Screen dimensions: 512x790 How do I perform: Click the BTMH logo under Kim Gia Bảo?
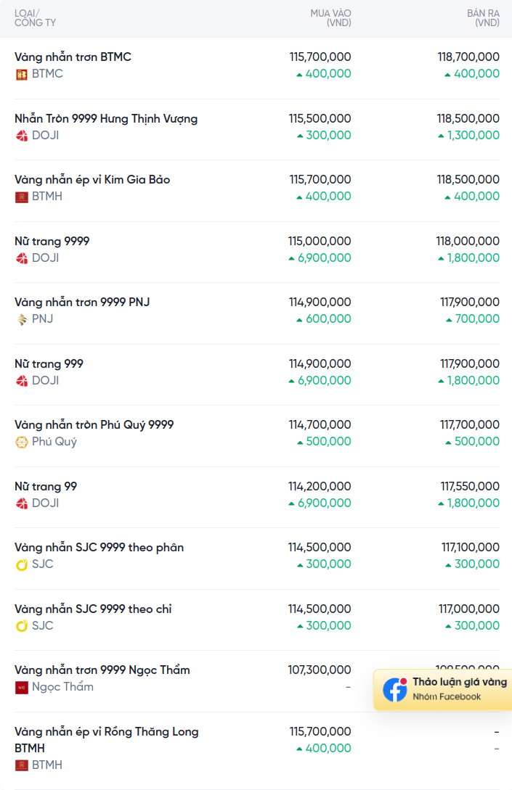(22, 197)
